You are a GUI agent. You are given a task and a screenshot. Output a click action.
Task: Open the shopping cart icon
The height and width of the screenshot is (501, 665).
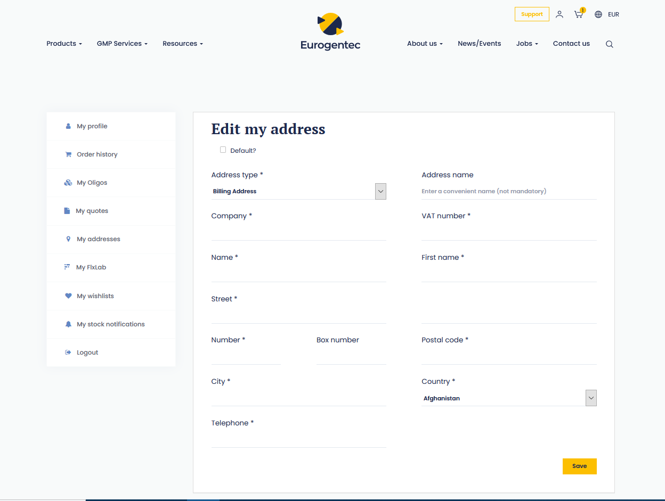coord(578,14)
